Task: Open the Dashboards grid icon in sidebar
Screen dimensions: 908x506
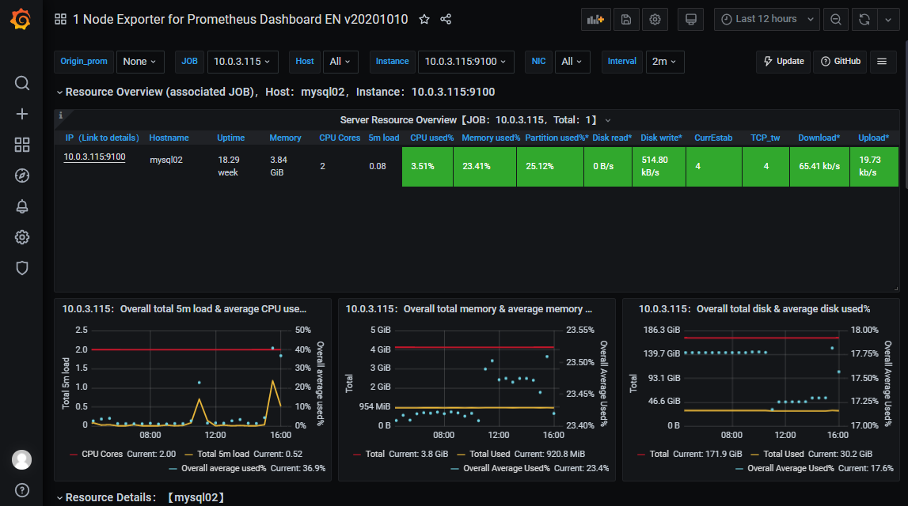Action: [22, 145]
